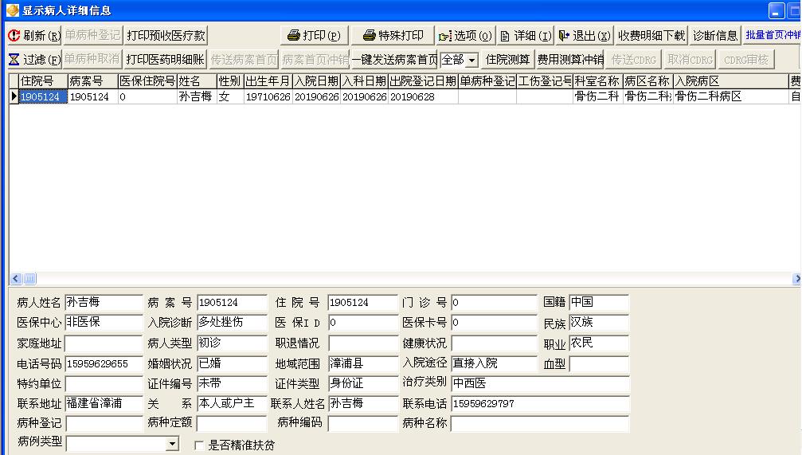This screenshot has height=455, width=802.
Task: Select the 骨伤二科病区 cell
Action: pos(731,96)
